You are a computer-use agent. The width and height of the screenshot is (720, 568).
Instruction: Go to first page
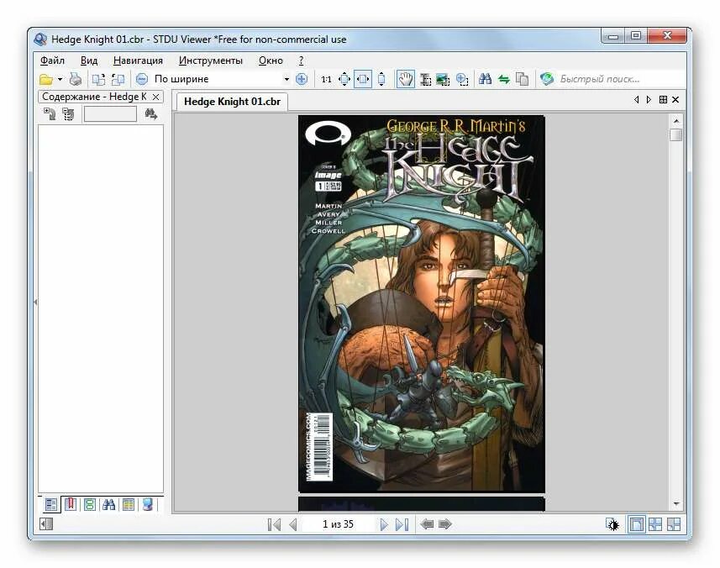coord(274,524)
